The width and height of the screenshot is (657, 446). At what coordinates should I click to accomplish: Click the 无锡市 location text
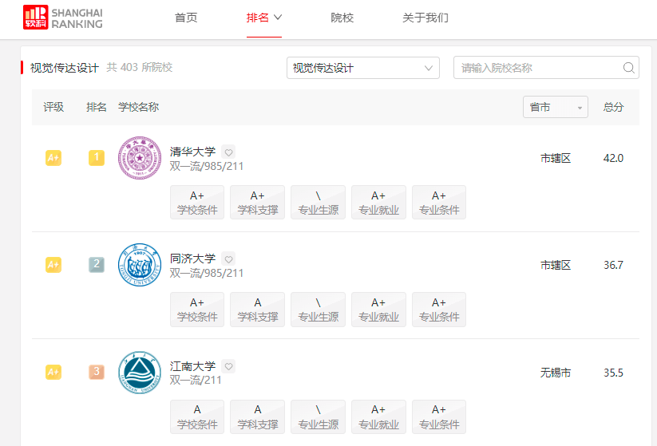[556, 373]
